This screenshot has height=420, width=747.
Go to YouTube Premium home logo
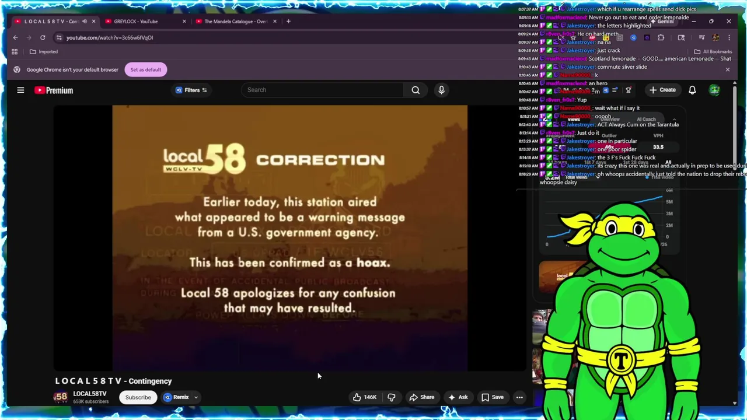tap(54, 90)
